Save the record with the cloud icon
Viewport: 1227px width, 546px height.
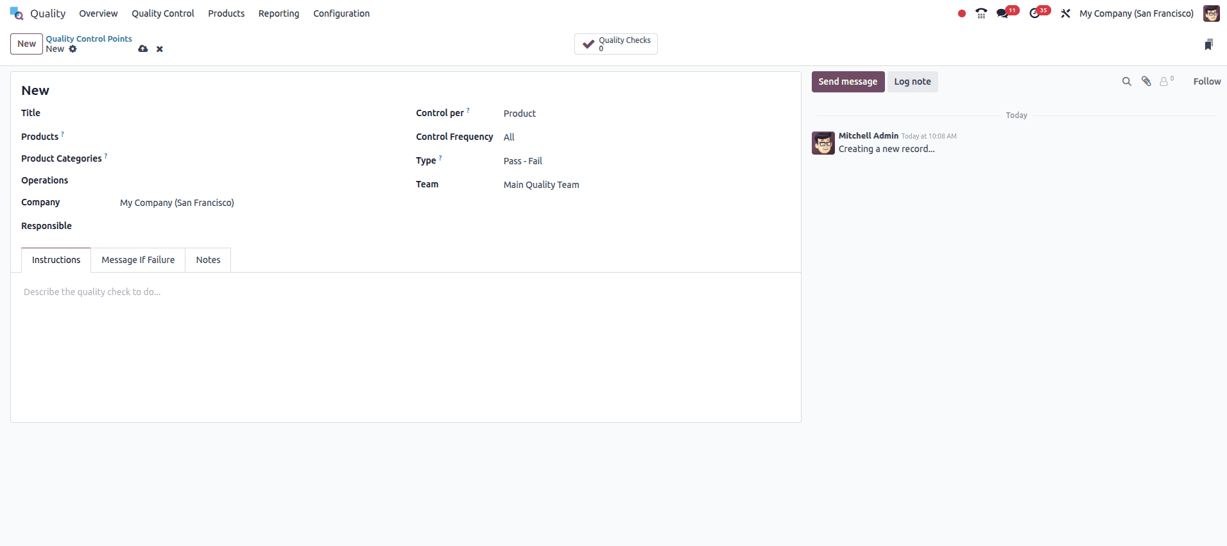142,49
